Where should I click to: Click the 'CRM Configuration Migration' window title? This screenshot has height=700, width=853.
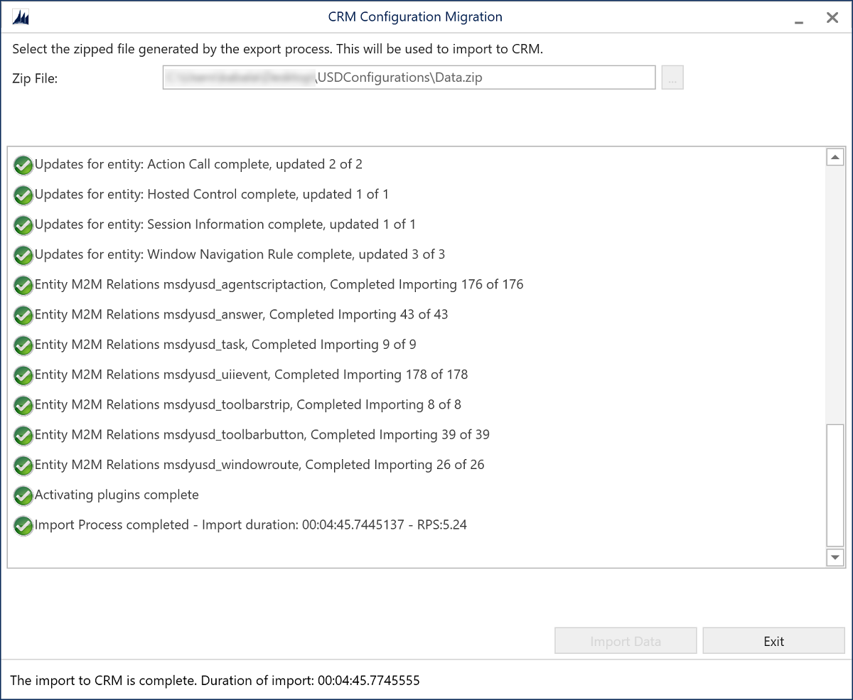[415, 16]
